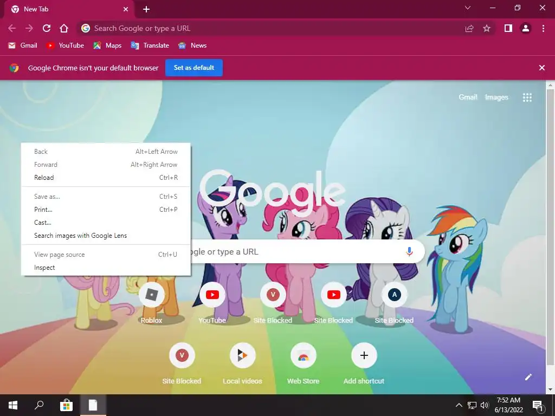
Task: Dismiss the default browser notification bar
Action: (542, 68)
